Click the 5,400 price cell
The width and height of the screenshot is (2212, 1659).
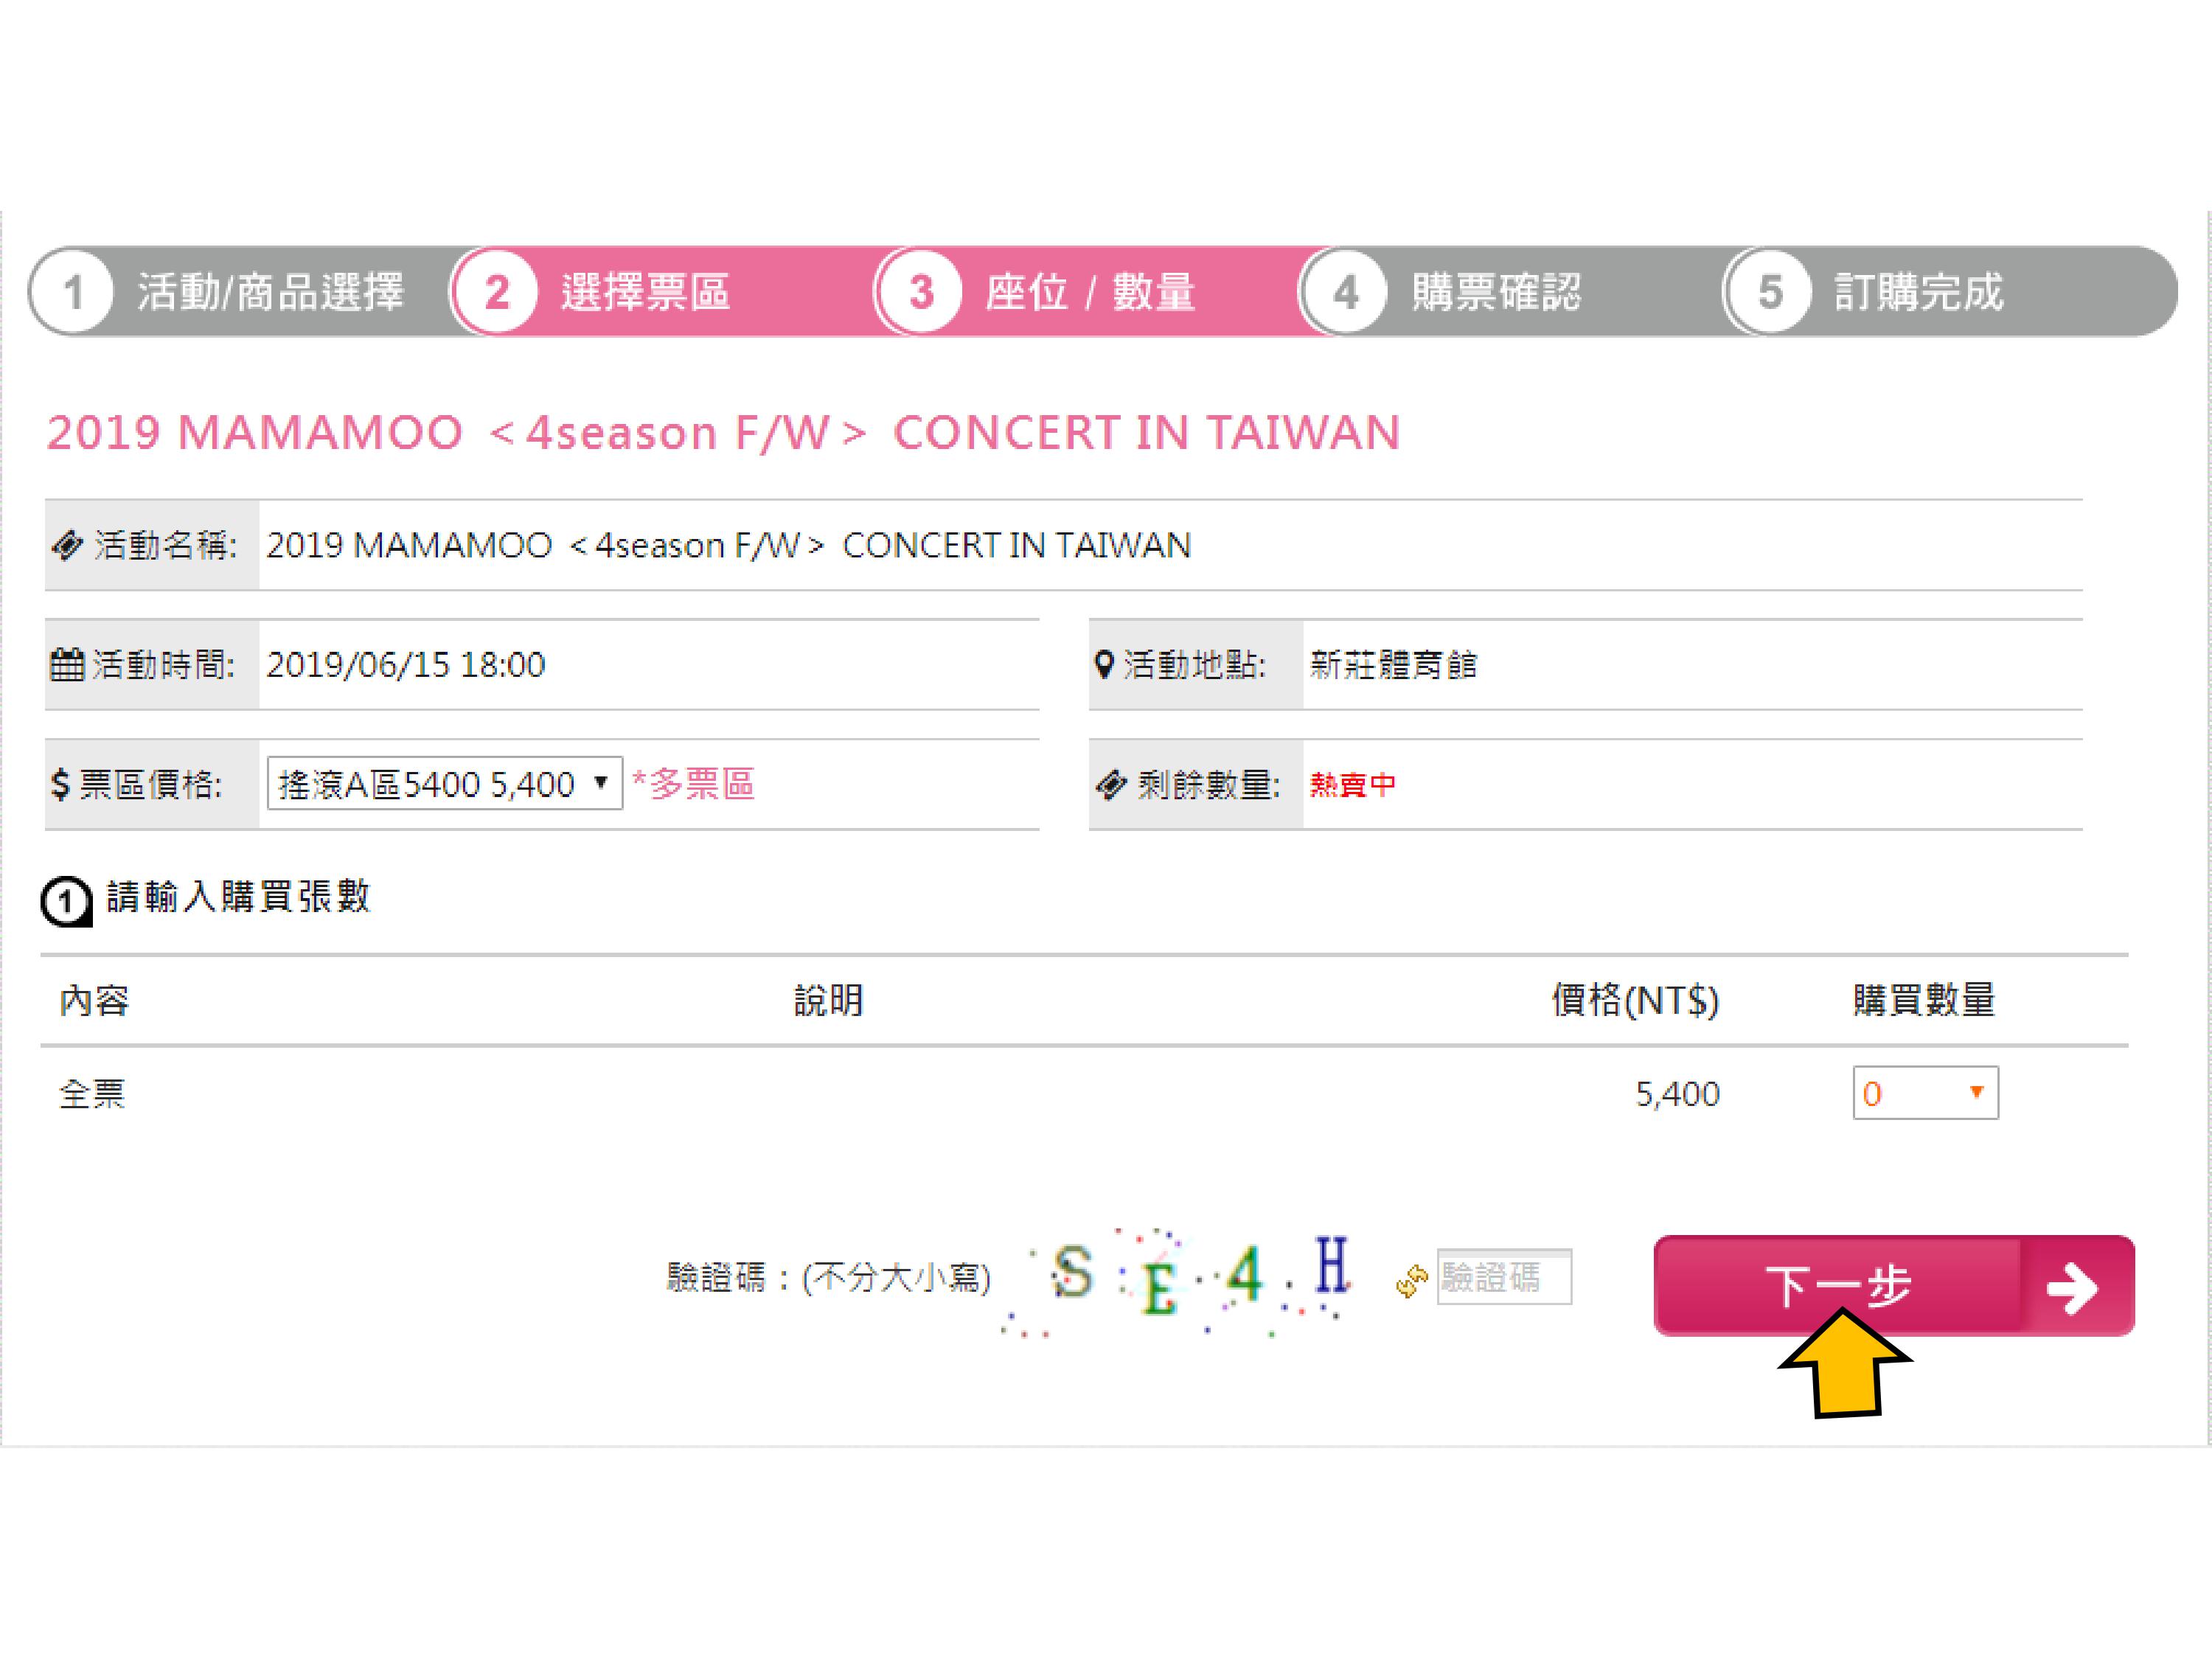click(x=1677, y=1094)
